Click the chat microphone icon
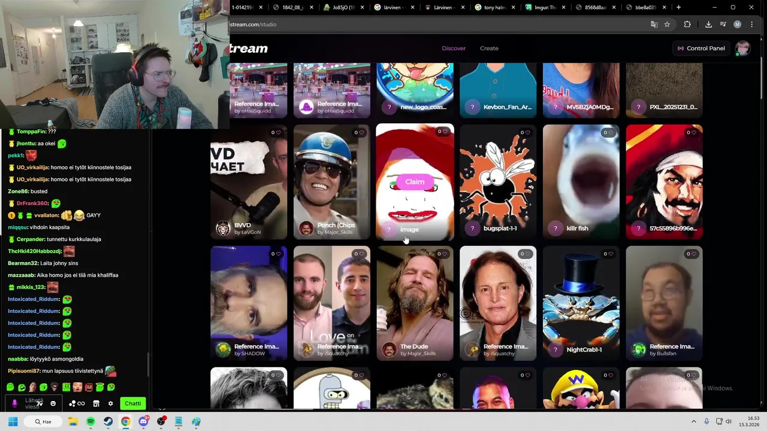The image size is (767, 431). tap(14, 403)
